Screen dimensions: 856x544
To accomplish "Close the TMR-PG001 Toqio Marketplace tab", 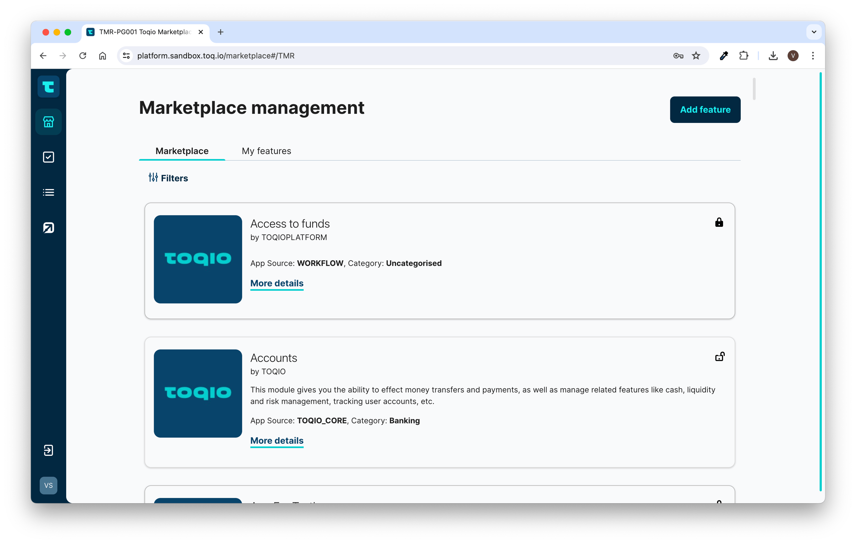I will pos(201,32).
